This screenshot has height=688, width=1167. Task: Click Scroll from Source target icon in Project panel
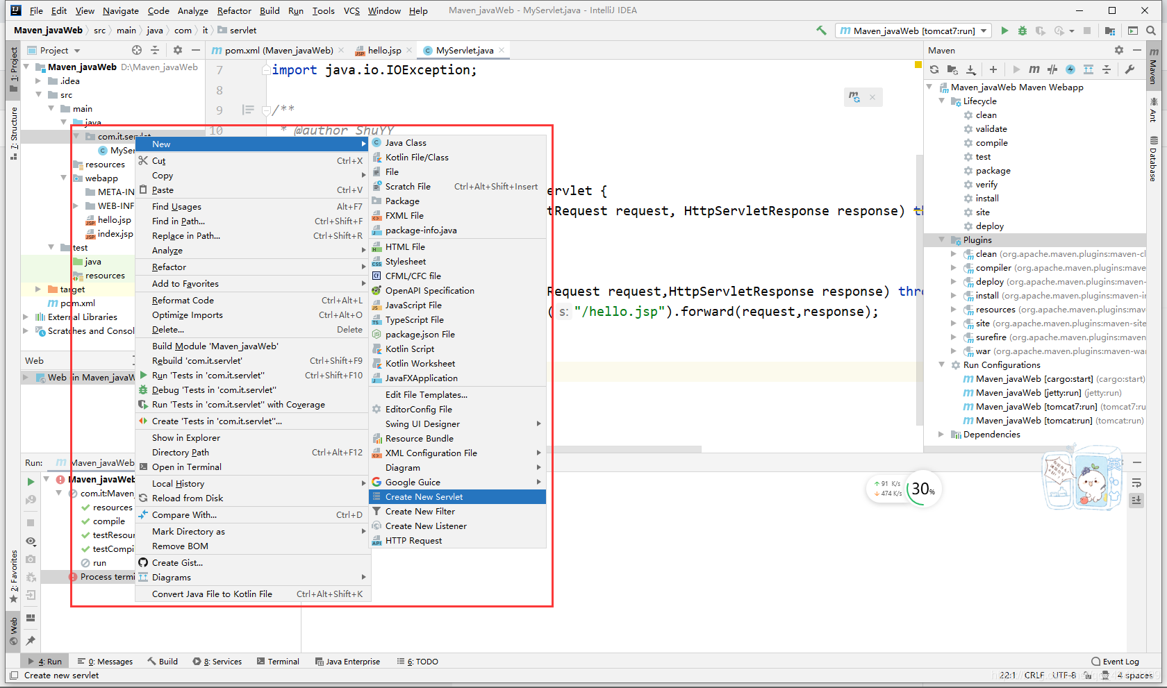pos(137,50)
